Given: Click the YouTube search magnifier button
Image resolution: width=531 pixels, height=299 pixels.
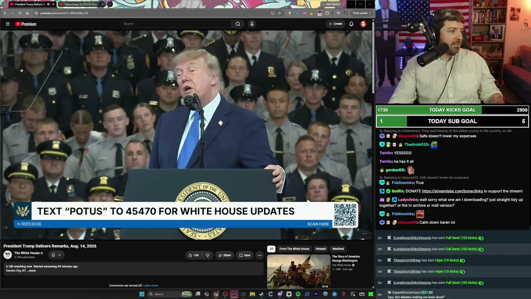Looking at the screenshot, I should click(x=238, y=24).
